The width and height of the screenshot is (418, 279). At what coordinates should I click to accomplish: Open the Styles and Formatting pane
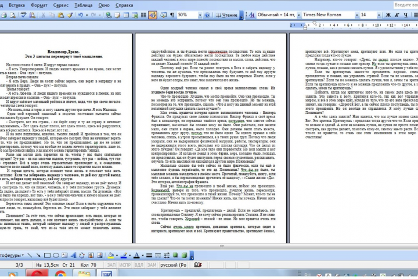251,15
